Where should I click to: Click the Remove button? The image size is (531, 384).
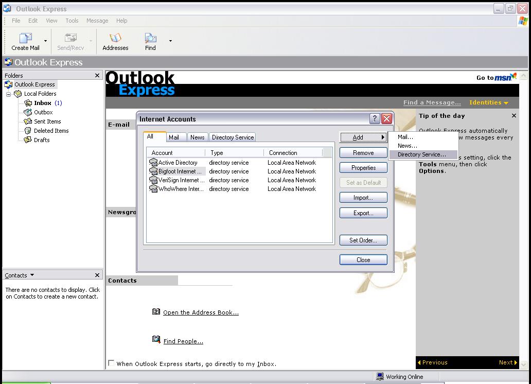point(363,153)
